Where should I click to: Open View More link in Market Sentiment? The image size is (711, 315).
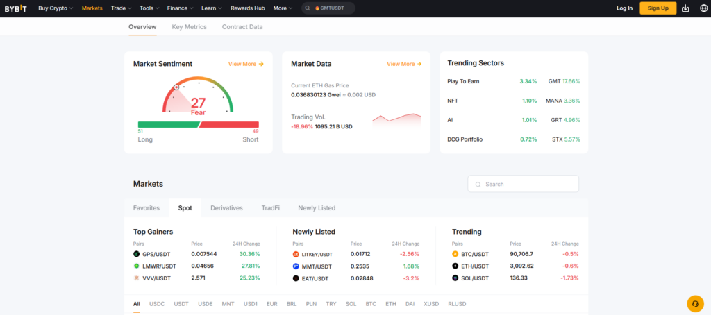(246, 64)
